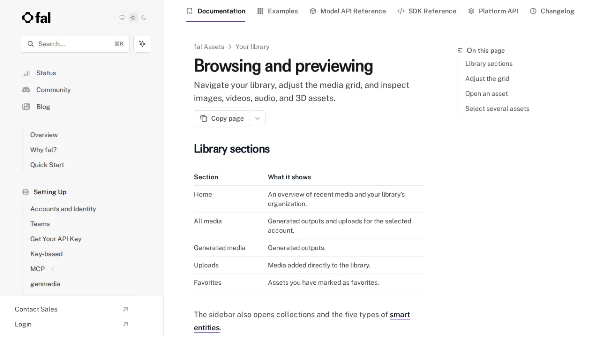Viewport: 600px width, 337px height.
Task: Click the fal Assets breadcrumb
Action: [x=209, y=47]
